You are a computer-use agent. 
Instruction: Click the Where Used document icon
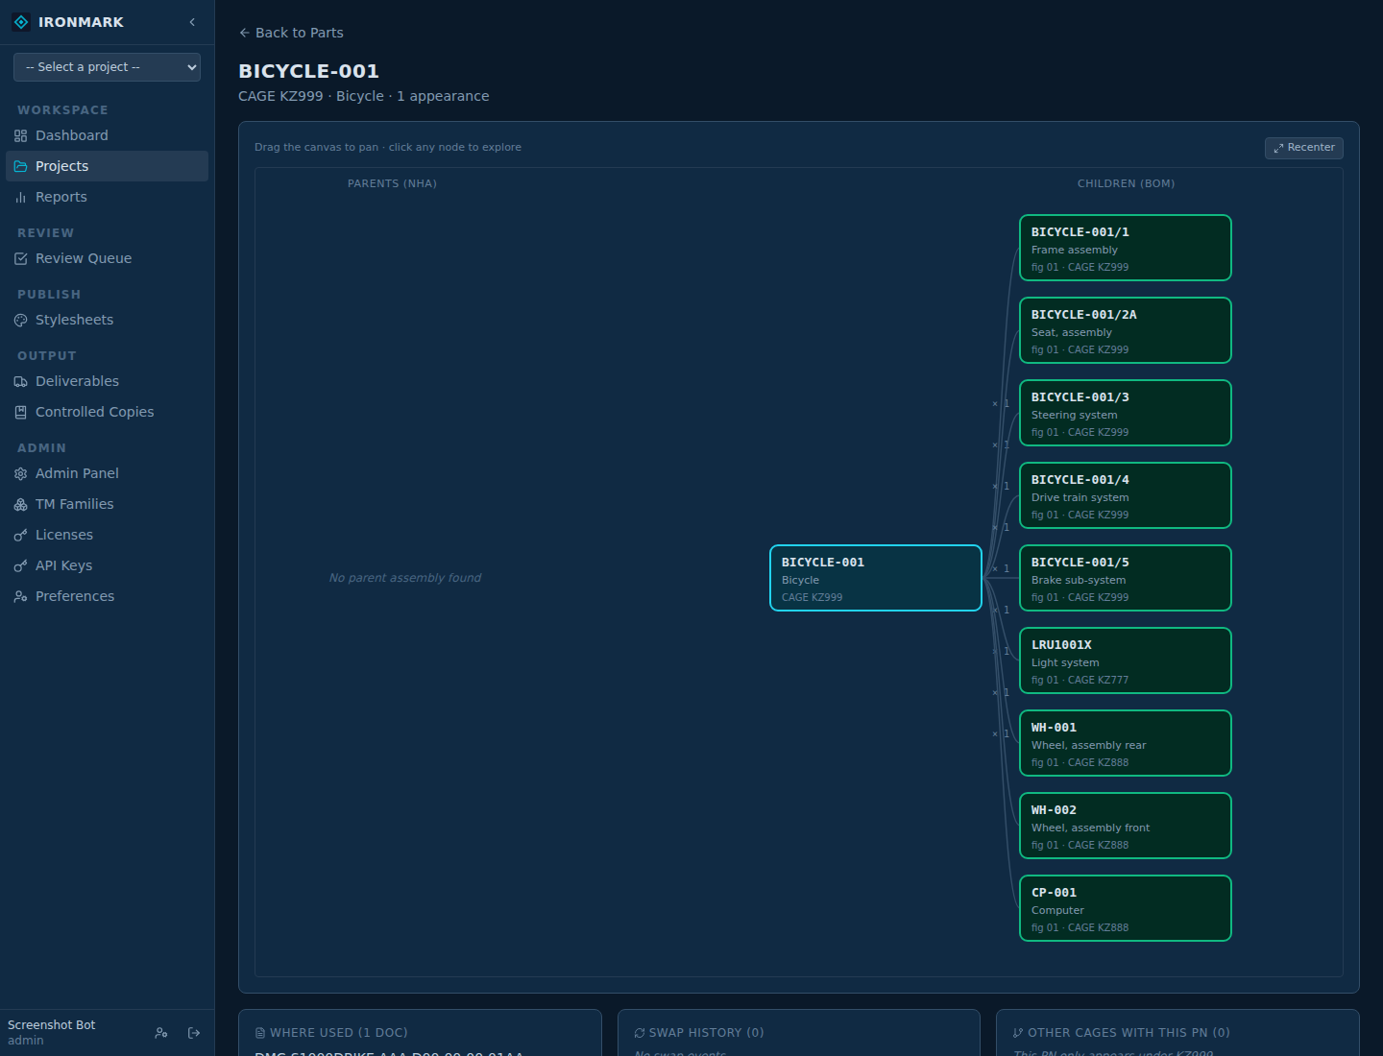tap(260, 1033)
